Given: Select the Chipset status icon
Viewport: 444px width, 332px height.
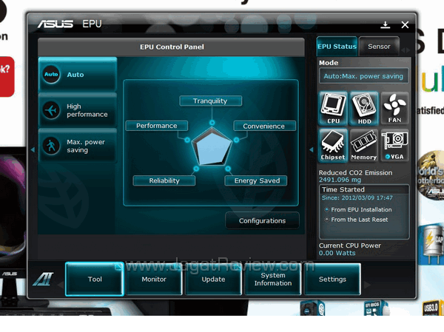Looking at the screenshot, I should (333, 145).
